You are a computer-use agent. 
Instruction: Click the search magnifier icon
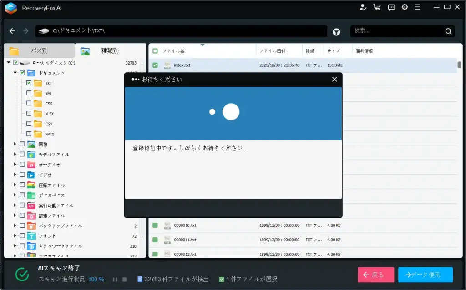[x=448, y=31]
